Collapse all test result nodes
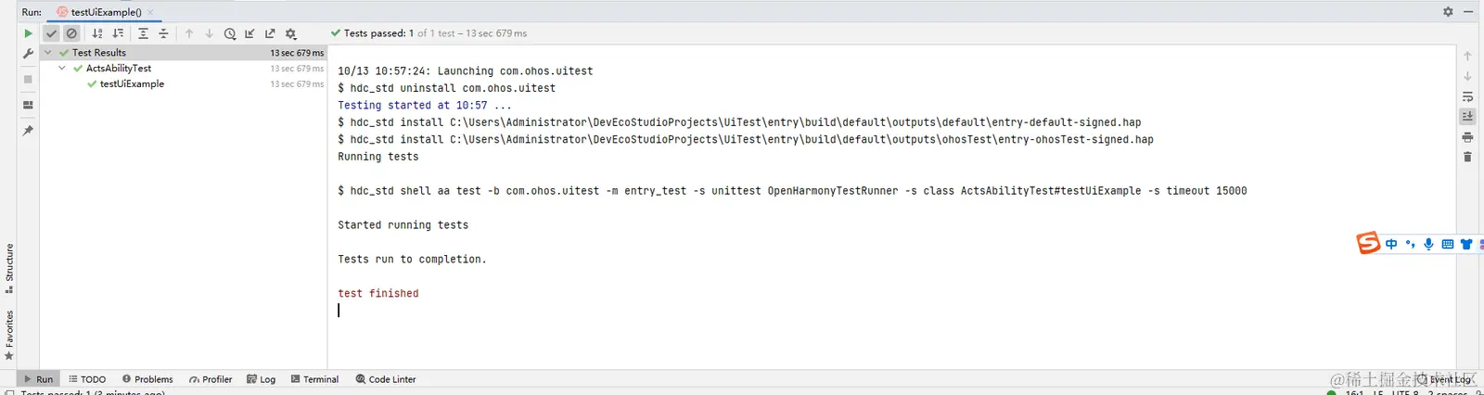1484x395 pixels. tap(163, 33)
